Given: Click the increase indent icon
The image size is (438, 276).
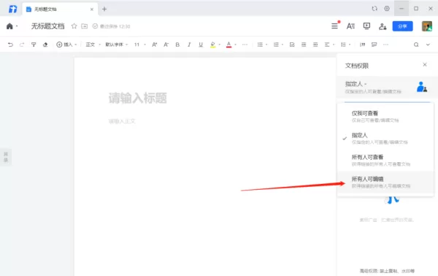Looking at the screenshot, I should [x=315, y=45].
